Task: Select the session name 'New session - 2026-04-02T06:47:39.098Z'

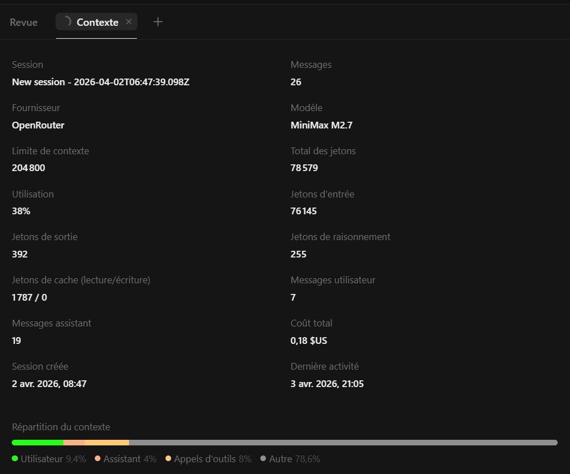Action: click(100, 82)
